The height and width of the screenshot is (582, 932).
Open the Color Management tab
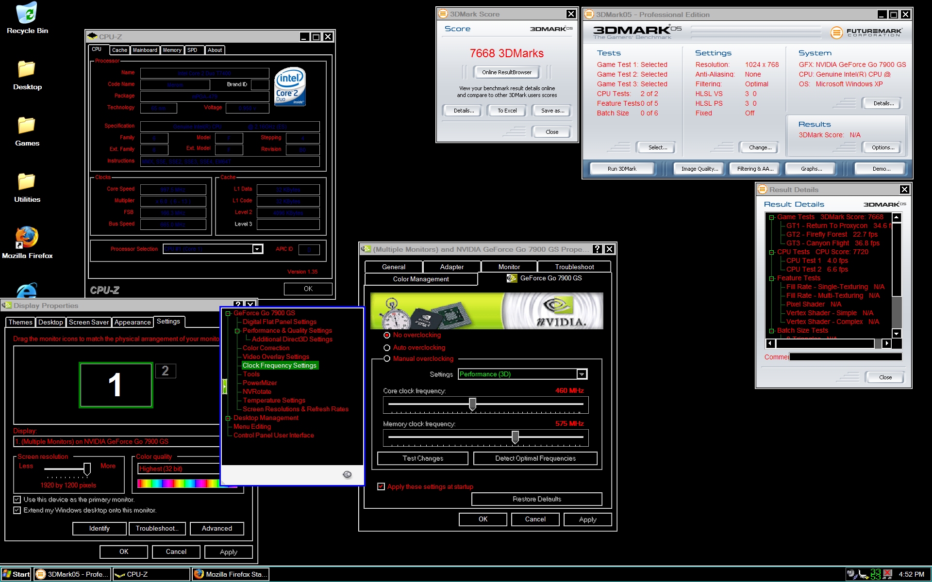[x=421, y=279]
